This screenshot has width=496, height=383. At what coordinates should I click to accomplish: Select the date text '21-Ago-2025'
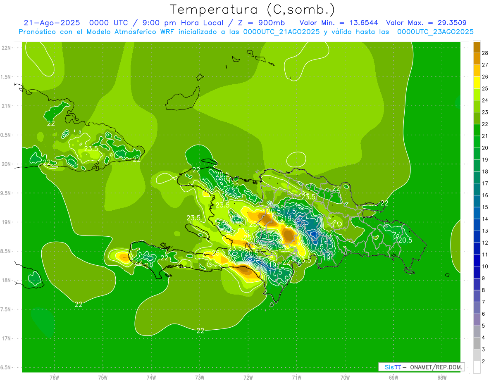(x=52, y=23)
